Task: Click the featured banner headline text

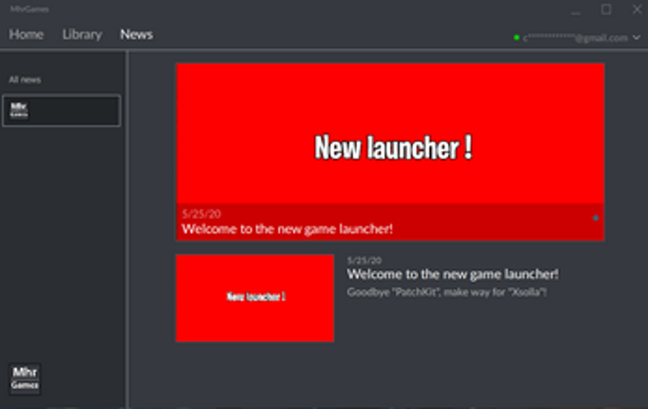Action: pos(287,229)
